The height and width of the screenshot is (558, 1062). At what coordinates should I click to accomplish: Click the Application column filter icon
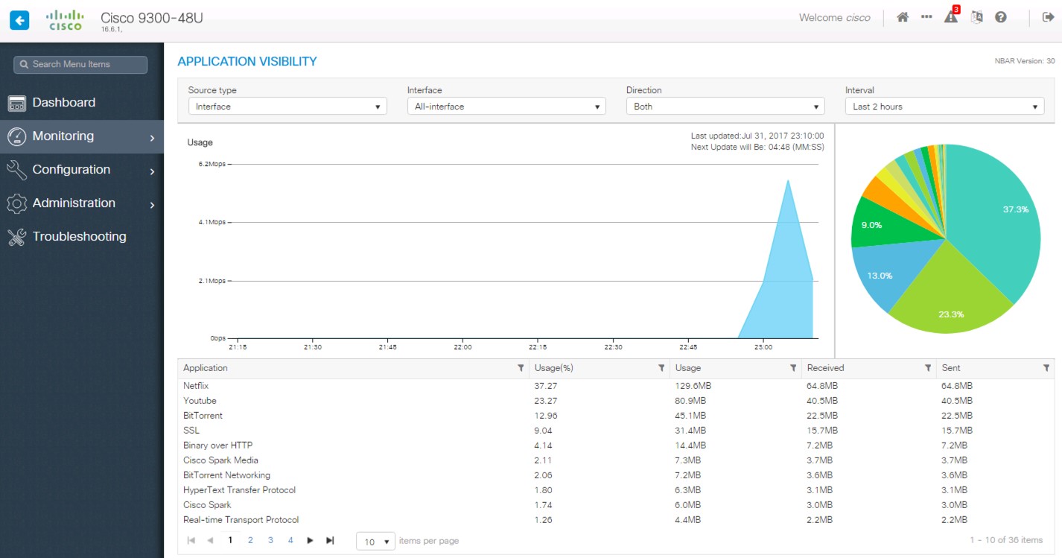coord(521,368)
